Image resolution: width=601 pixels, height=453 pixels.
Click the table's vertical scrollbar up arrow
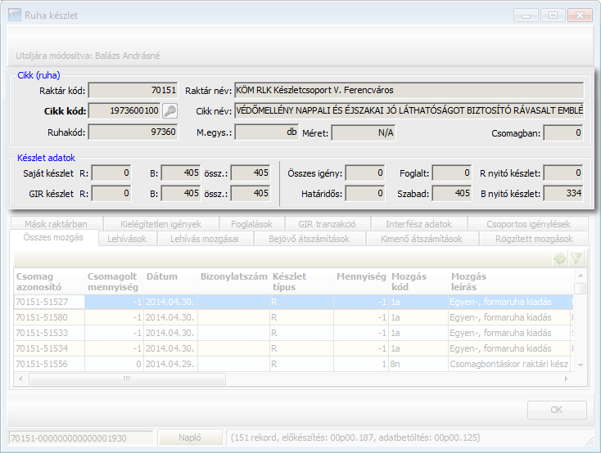581,276
